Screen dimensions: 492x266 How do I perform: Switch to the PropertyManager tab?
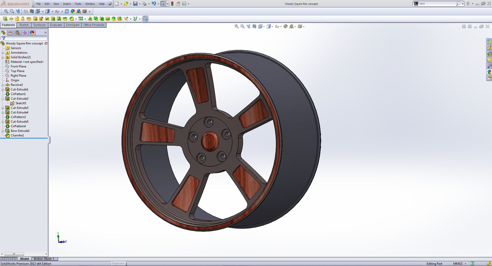(x=11, y=33)
